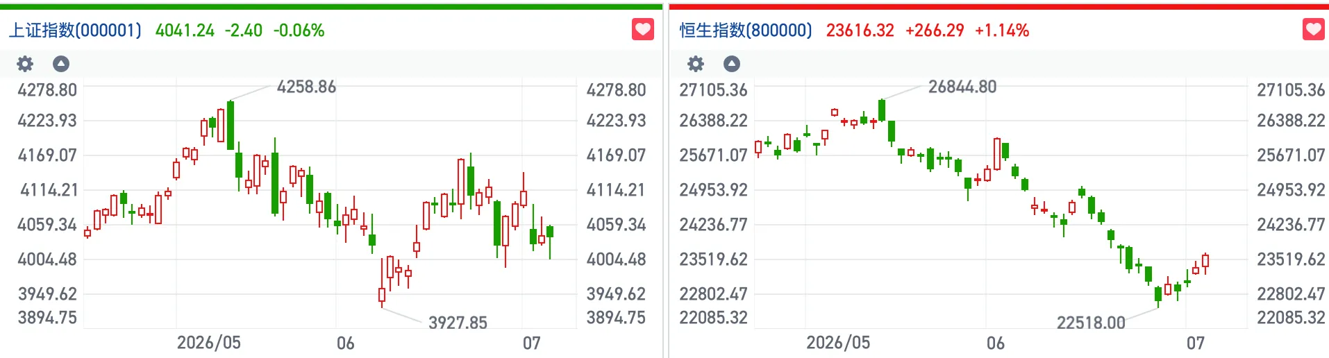Click the 06 month label on Shanghai axis
Image resolution: width=1329 pixels, height=358 pixels.
pos(346,343)
